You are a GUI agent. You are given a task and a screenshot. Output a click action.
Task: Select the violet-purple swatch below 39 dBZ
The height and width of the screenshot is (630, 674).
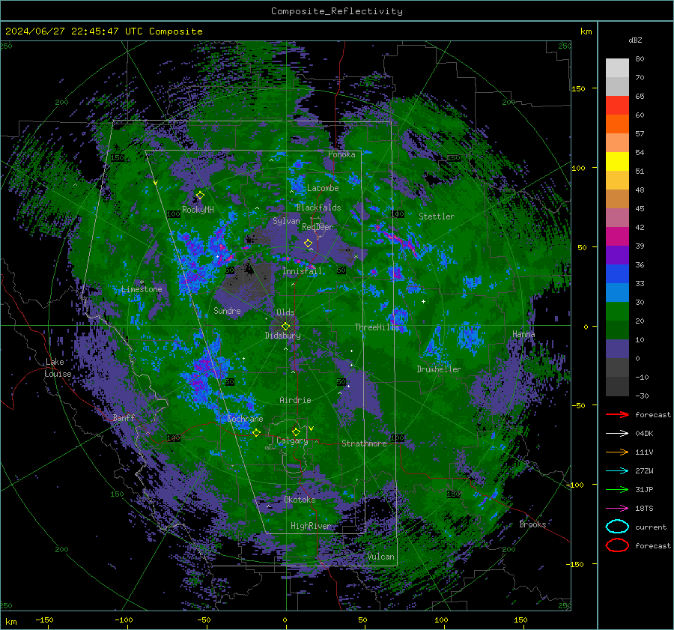[x=617, y=255]
